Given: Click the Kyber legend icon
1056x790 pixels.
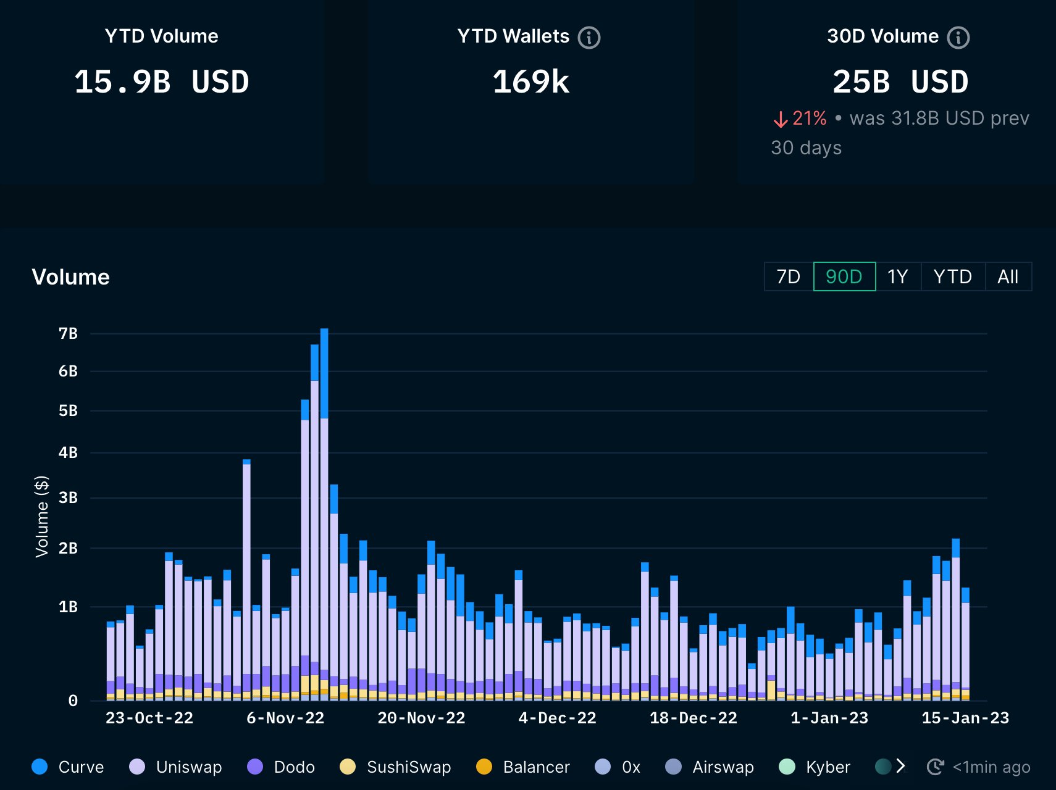Looking at the screenshot, I should click(x=787, y=767).
